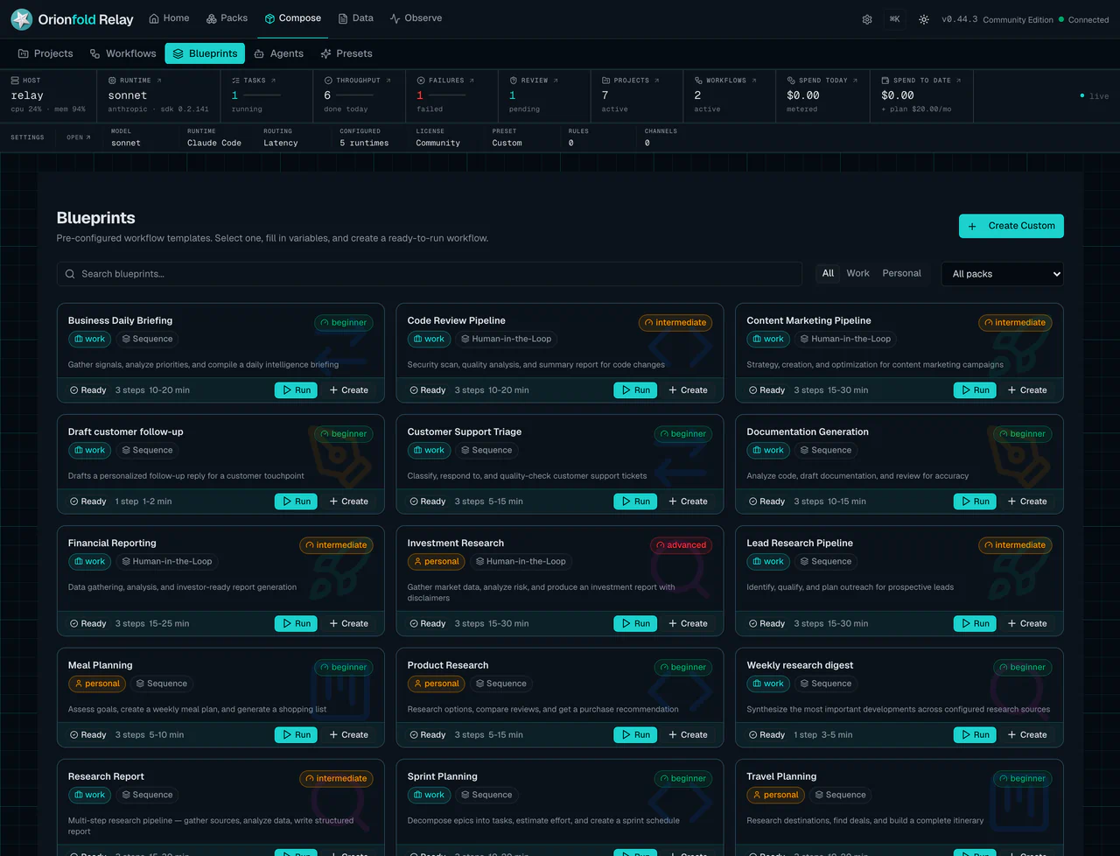The image size is (1120, 856).
Task: Run the Content Marketing Pipeline blueprint
Action: tap(975, 390)
